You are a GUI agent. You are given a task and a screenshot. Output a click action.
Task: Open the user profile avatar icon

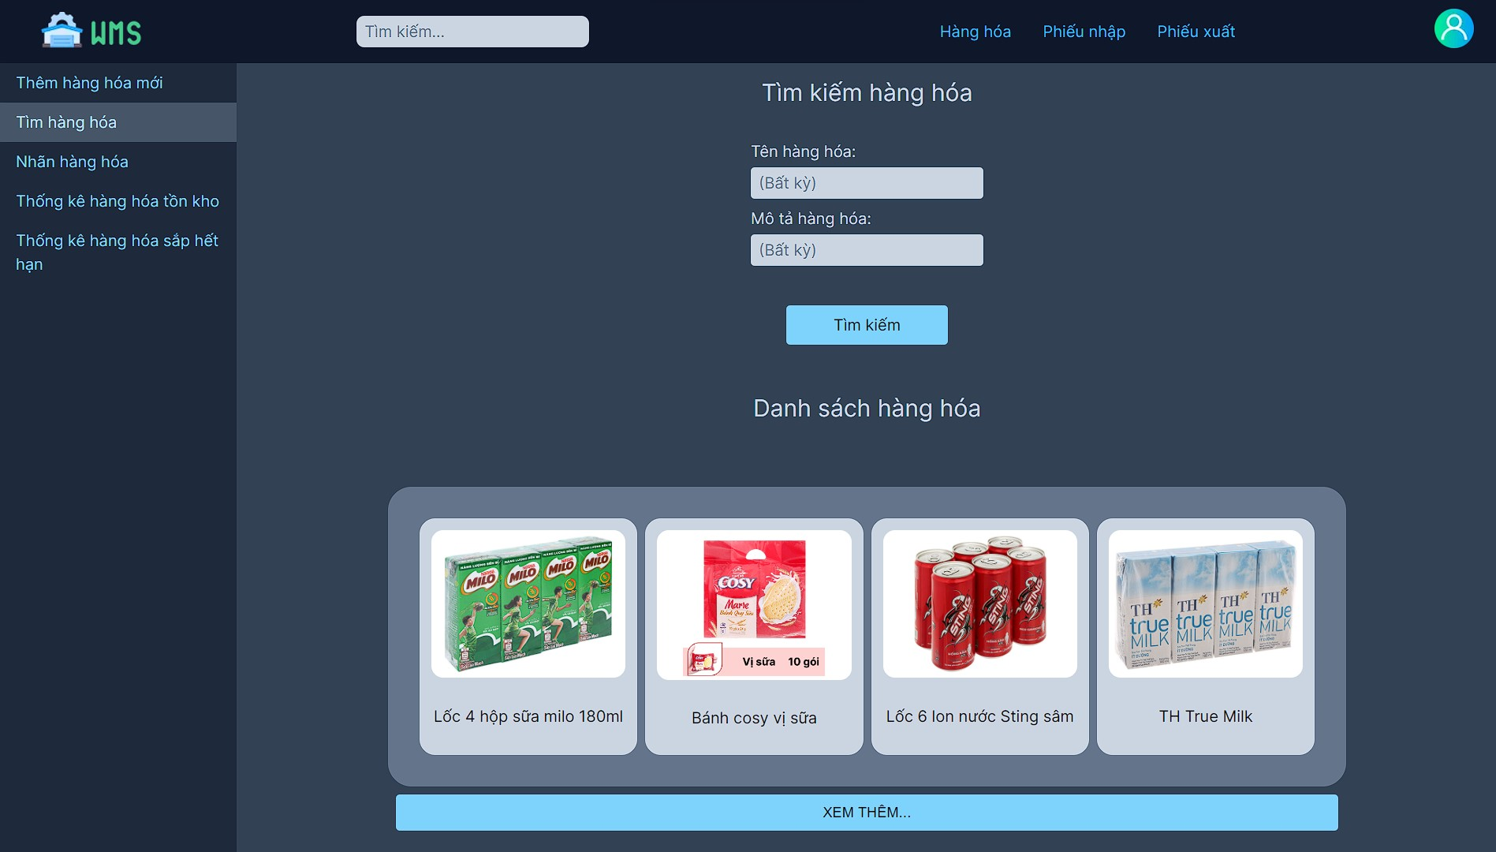[1455, 28]
